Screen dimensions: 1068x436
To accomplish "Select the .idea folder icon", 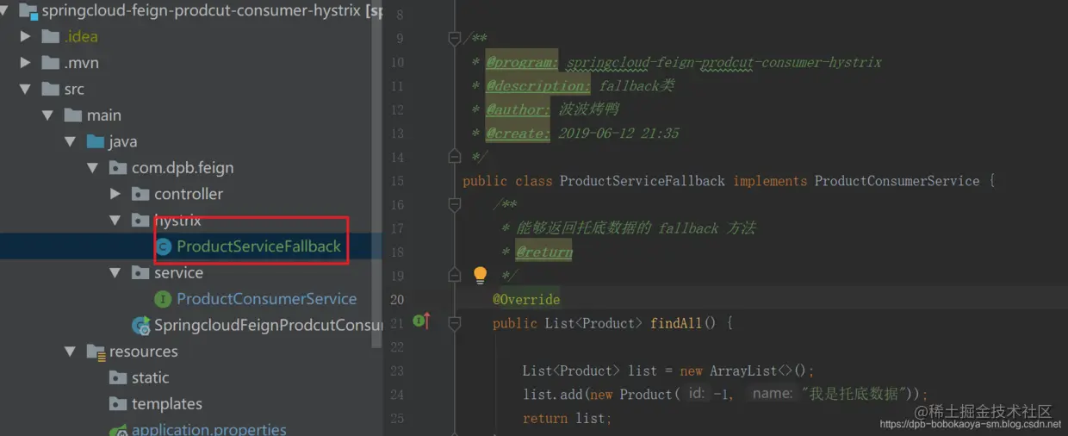I will [x=50, y=36].
